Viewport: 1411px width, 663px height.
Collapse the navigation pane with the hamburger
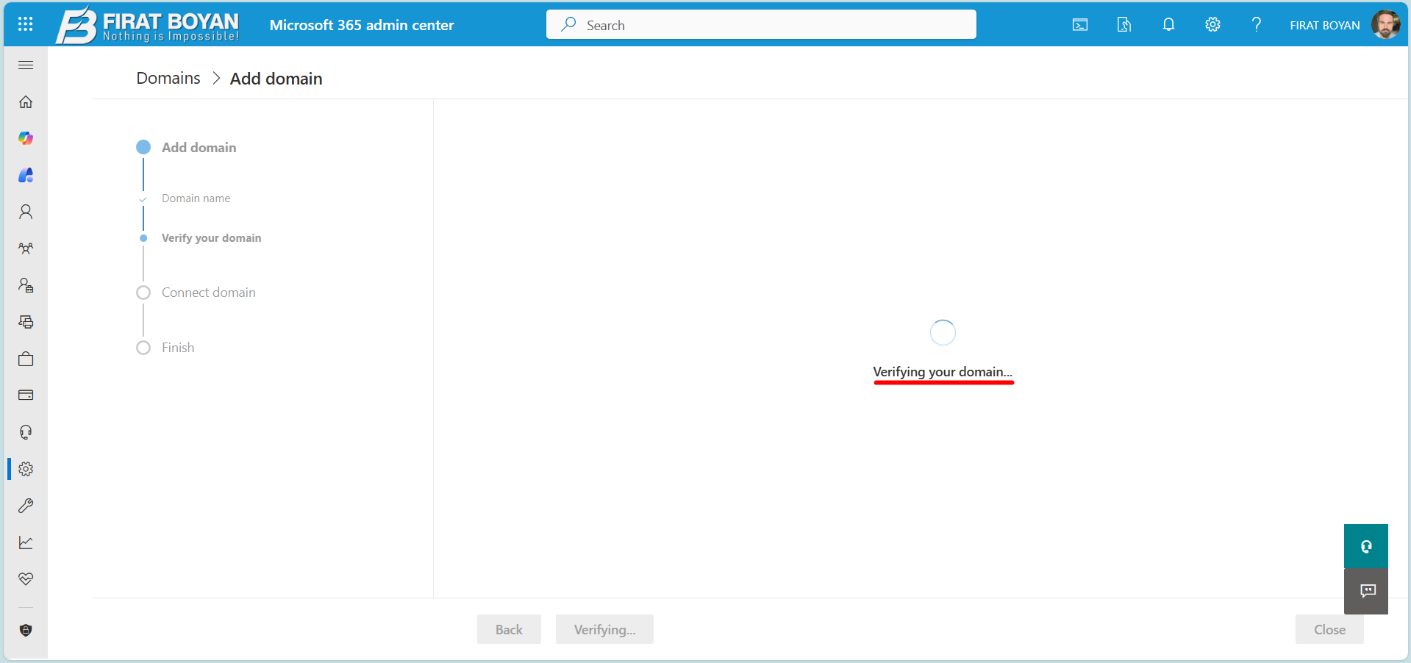(x=26, y=65)
